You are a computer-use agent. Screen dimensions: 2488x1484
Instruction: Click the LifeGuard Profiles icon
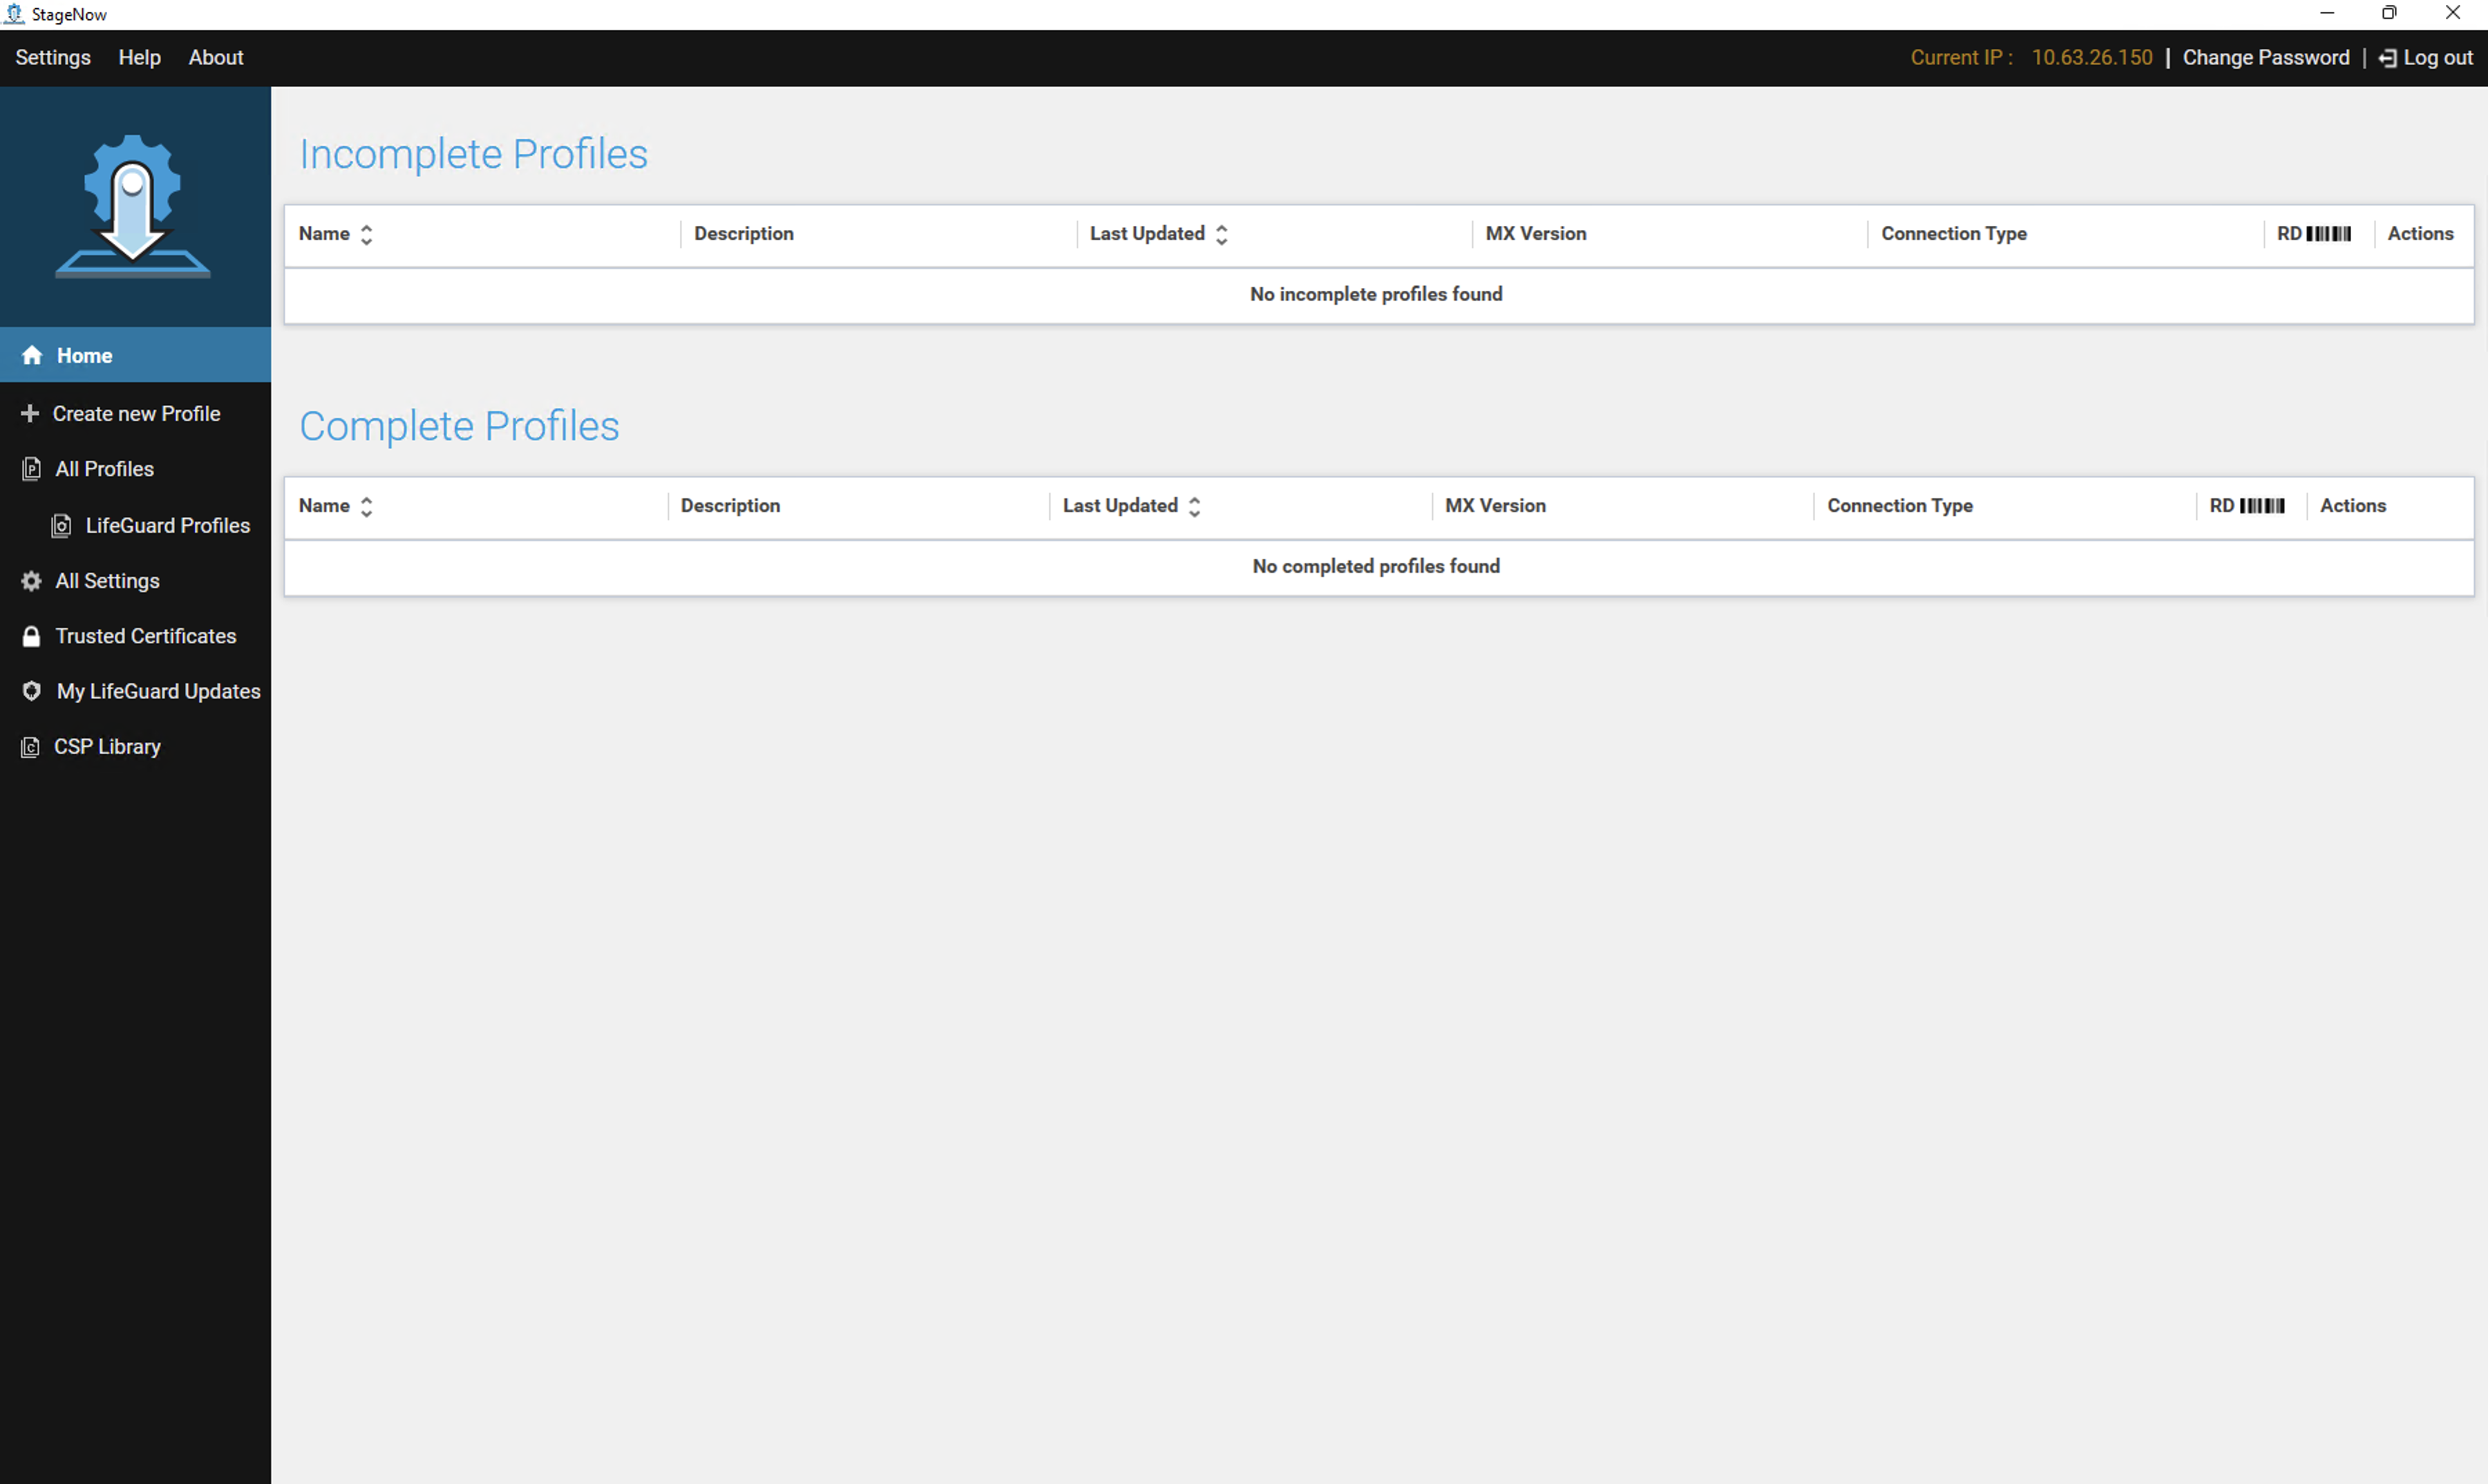(61, 525)
